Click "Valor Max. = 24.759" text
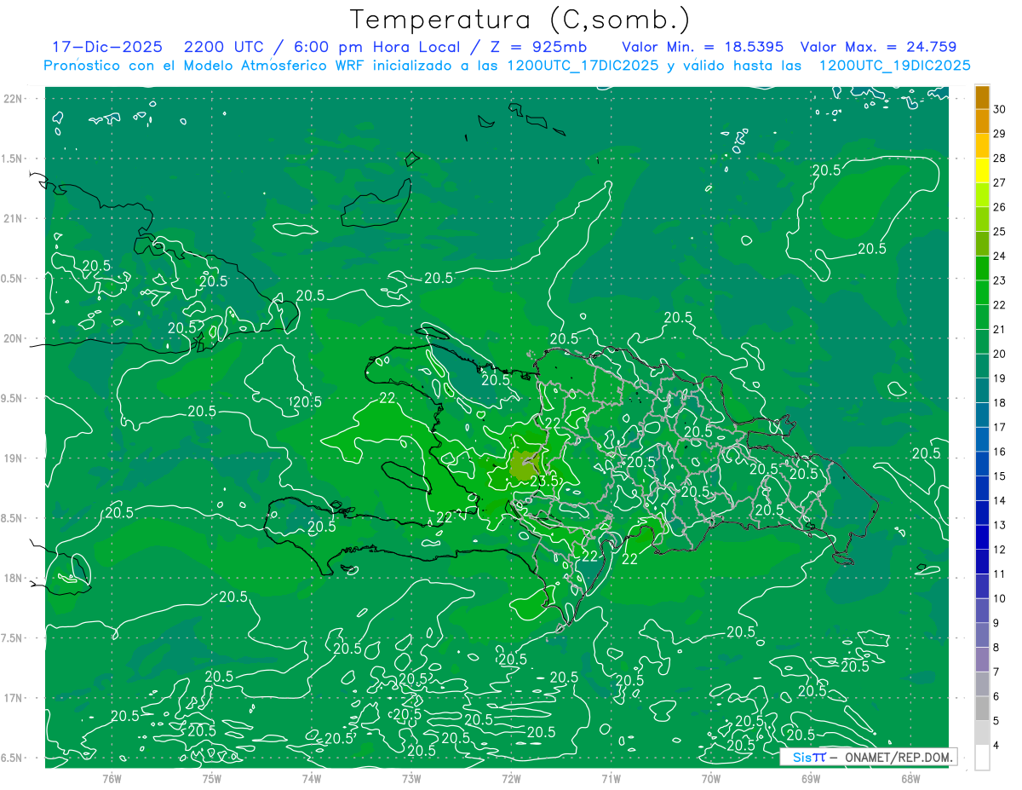This screenshot has height=790, width=1022. coord(878,47)
